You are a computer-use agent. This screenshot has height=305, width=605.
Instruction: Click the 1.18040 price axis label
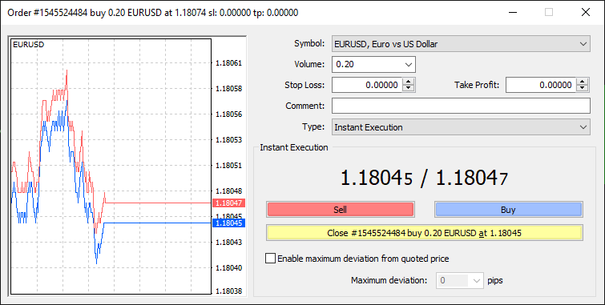pyautogui.click(x=229, y=267)
